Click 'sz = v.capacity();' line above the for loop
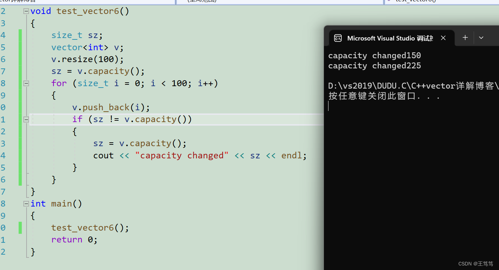This screenshot has width=499, height=270. (98, 71)
